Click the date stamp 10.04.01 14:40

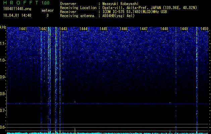click(x=17, y=15)
